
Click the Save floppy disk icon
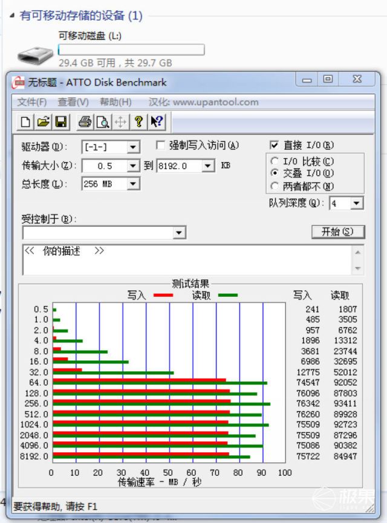[x=60, y=122]
